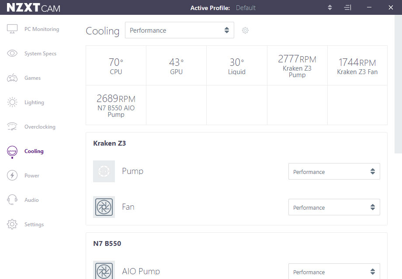
Task: Click the Audio headset icon
Action: point(12,200)
